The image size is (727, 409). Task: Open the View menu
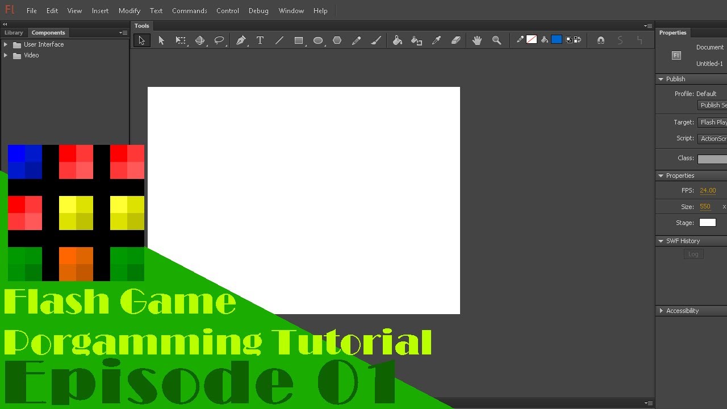[74, 11]
